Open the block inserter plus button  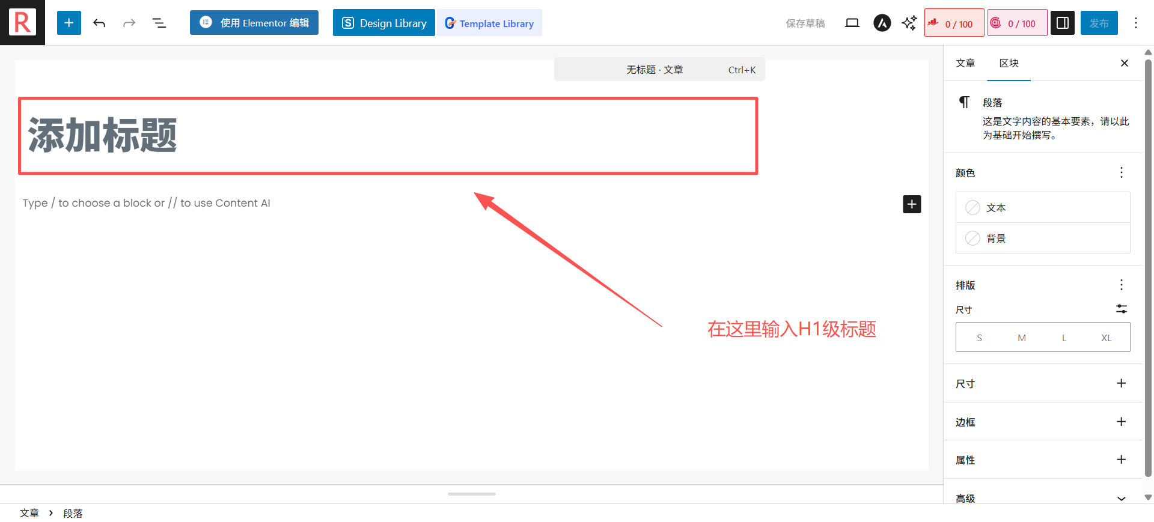[69, 23]
